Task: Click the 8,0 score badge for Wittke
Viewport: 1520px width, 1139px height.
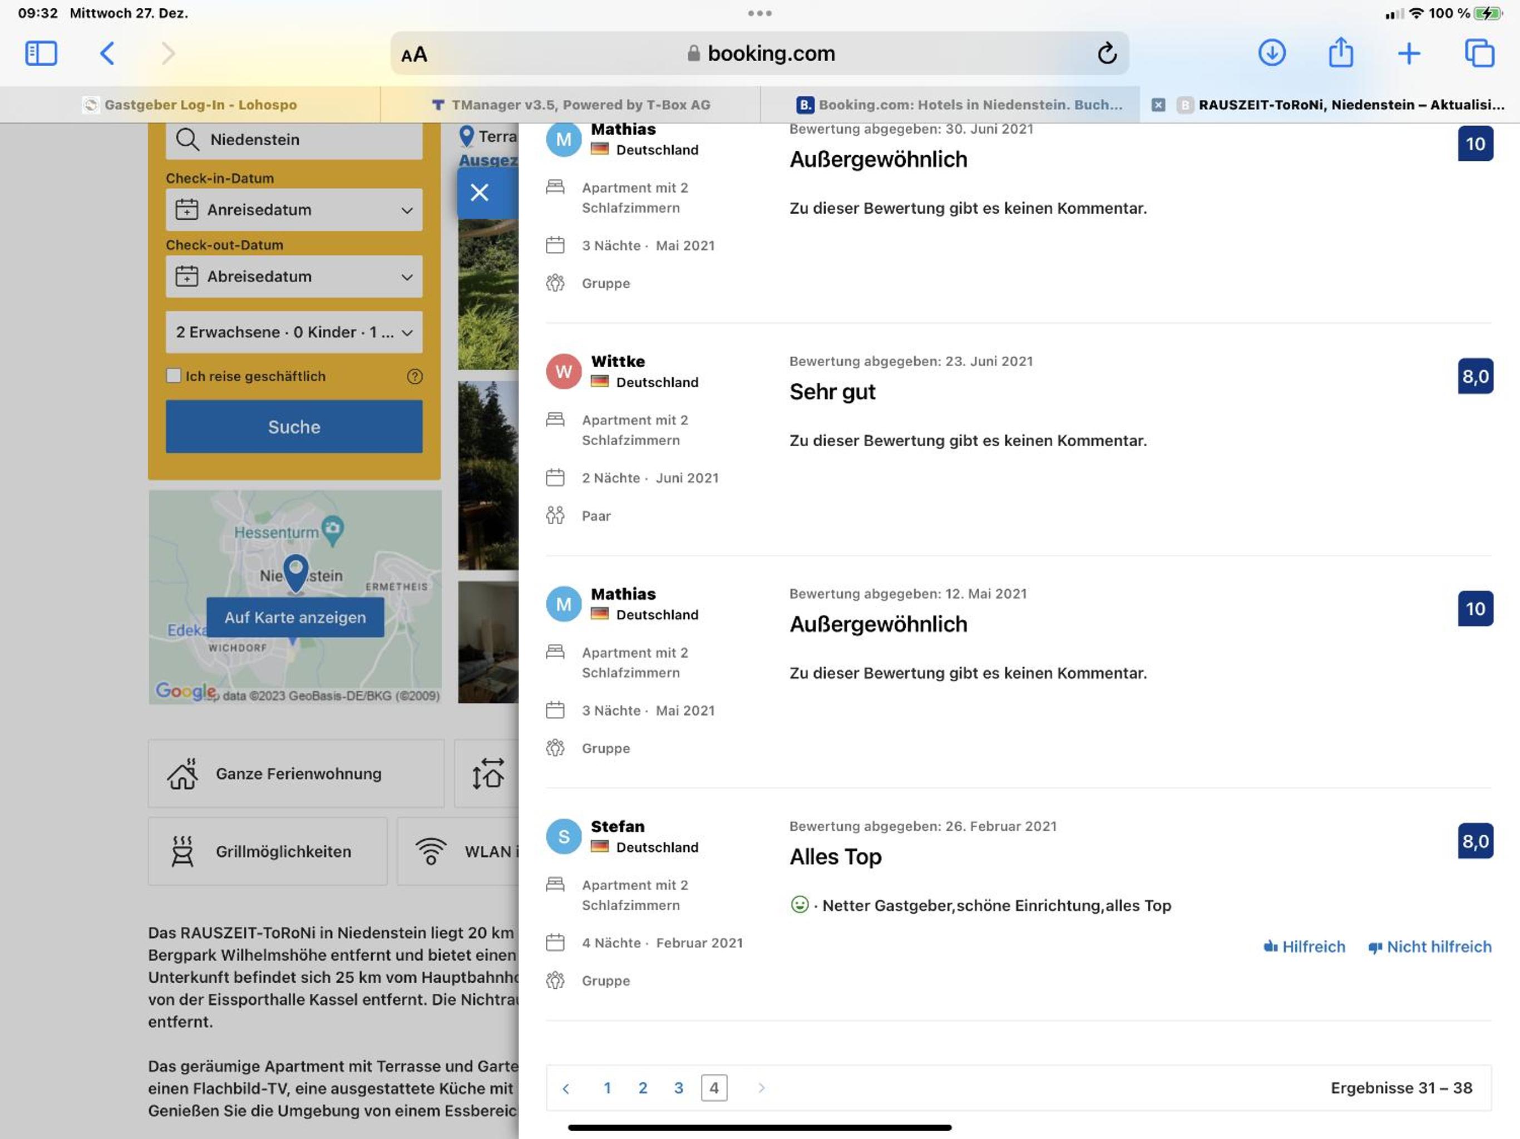Action: (x=1475, y=376)
